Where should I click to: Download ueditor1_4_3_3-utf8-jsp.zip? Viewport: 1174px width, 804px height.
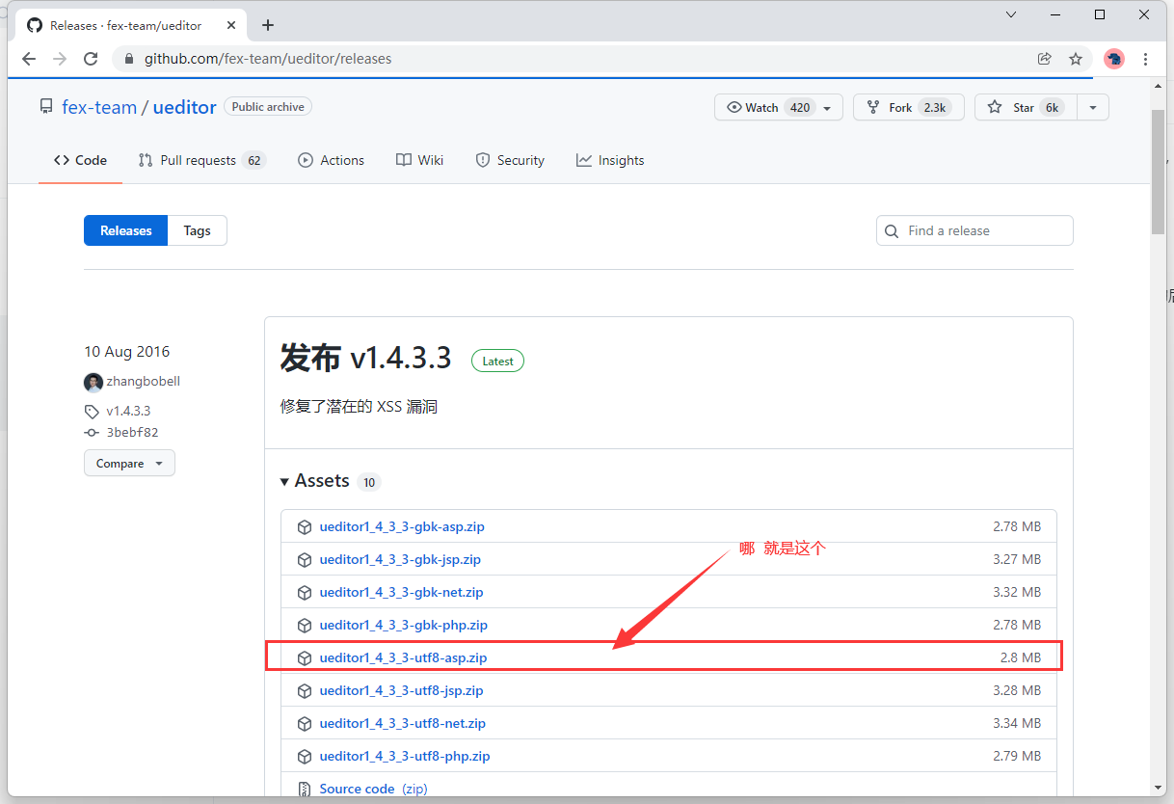click(x=401, y=690)
